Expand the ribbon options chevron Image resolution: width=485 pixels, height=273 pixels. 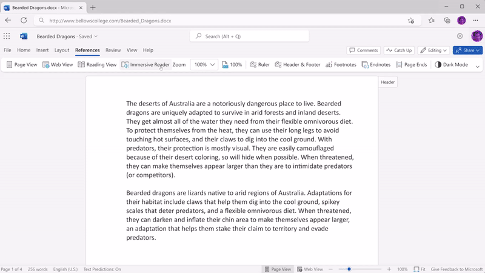[x=477, y=67]
